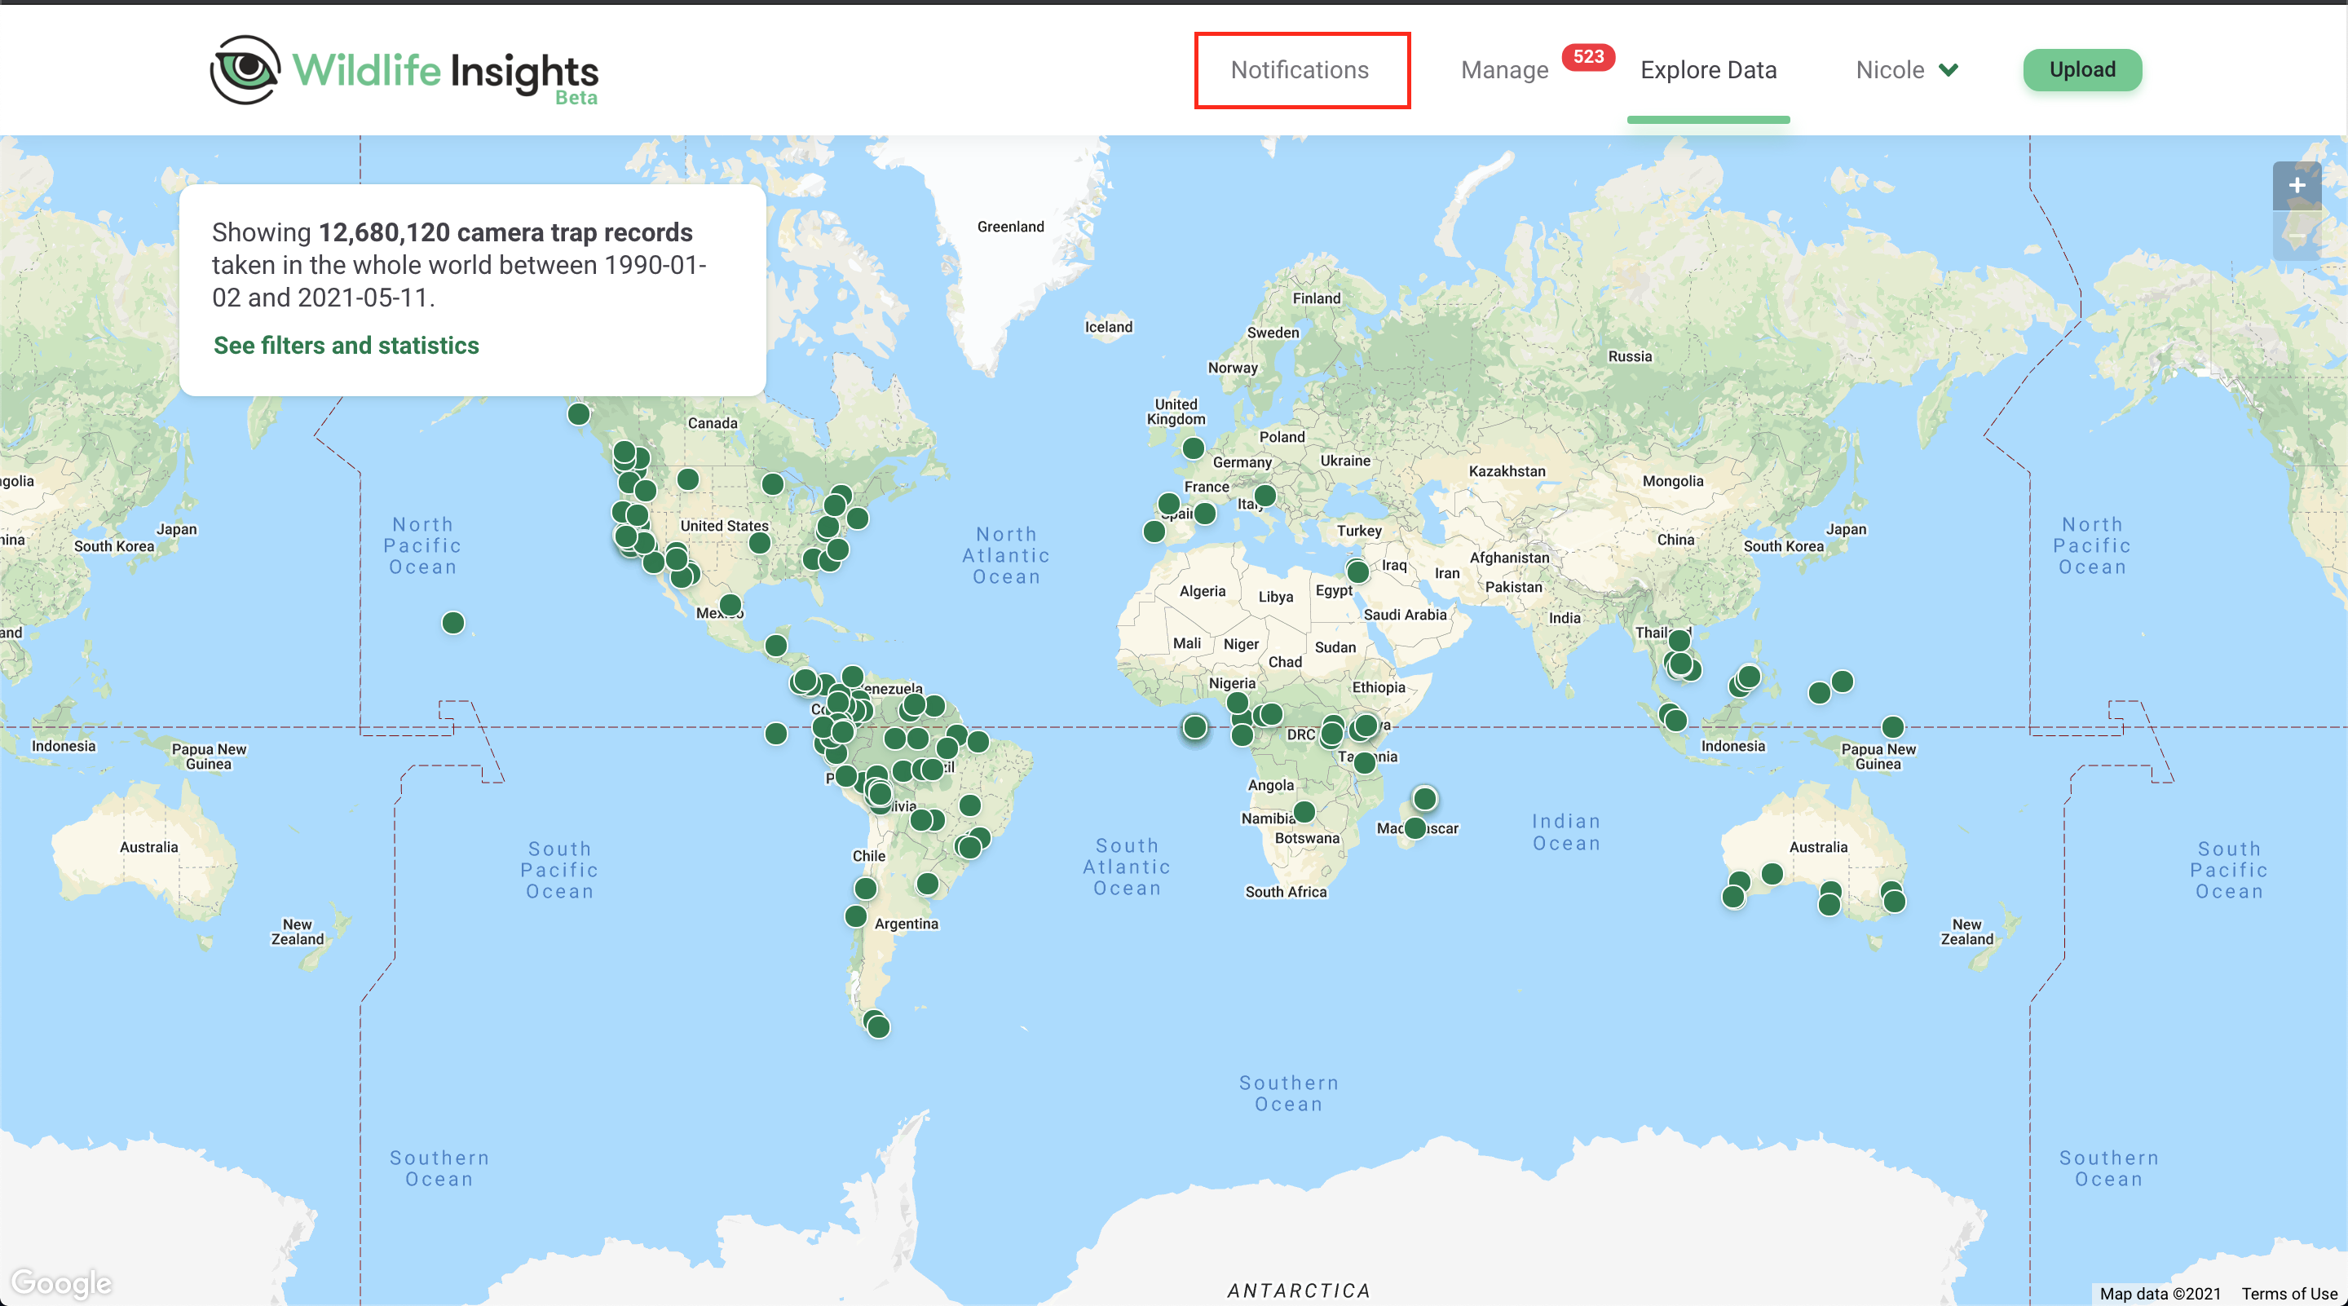Select the marker in the United Kingdom
2348x1306 pixels.
point(1193,448)
